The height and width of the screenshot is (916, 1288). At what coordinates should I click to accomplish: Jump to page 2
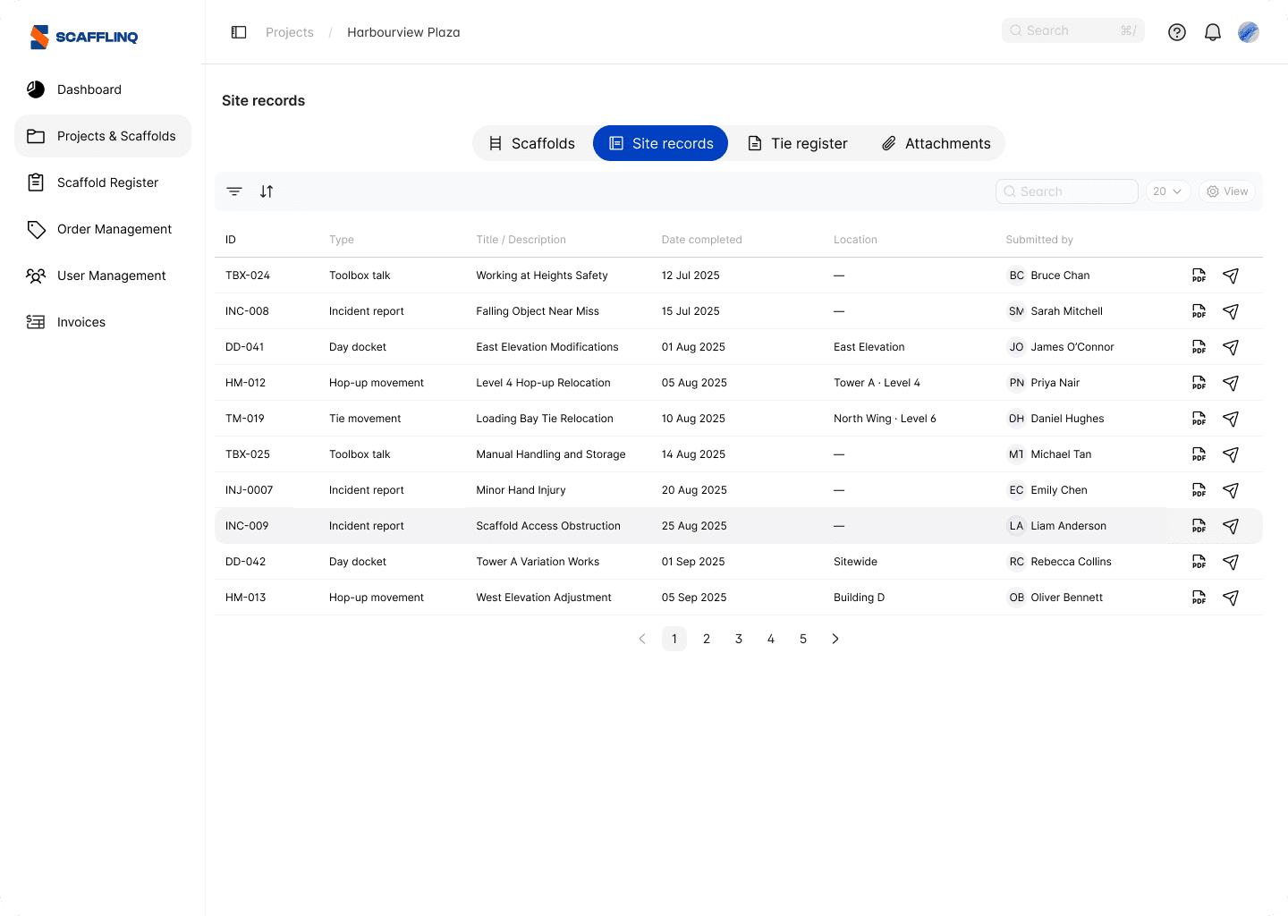pos(707,639)
